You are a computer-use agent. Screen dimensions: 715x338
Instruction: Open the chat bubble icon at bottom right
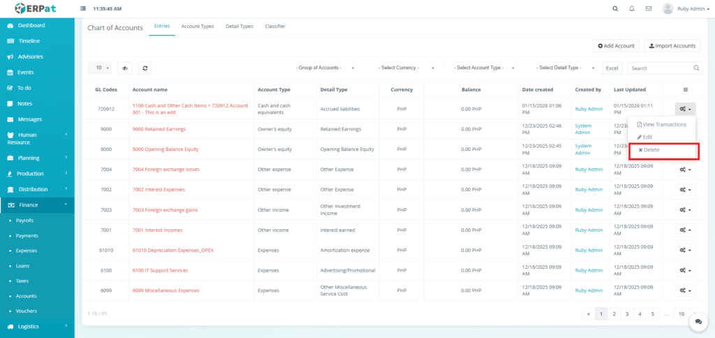click(698, 321)
